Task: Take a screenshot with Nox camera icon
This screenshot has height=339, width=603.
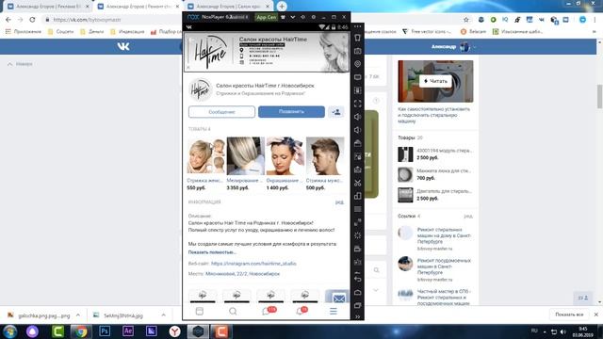Action: point(357,51)
